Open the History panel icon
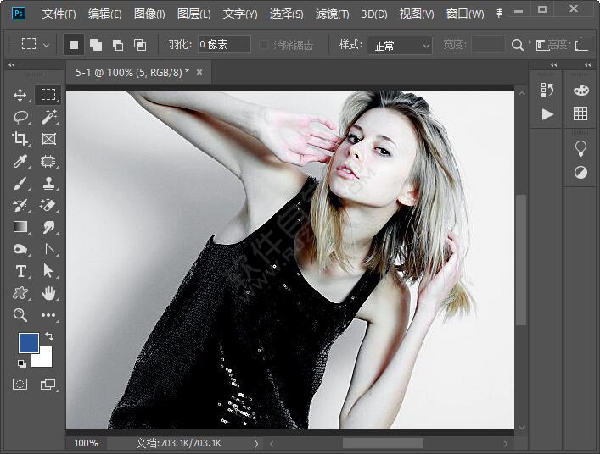This screenshot has height=454, width=600. (x=547, y=90)
